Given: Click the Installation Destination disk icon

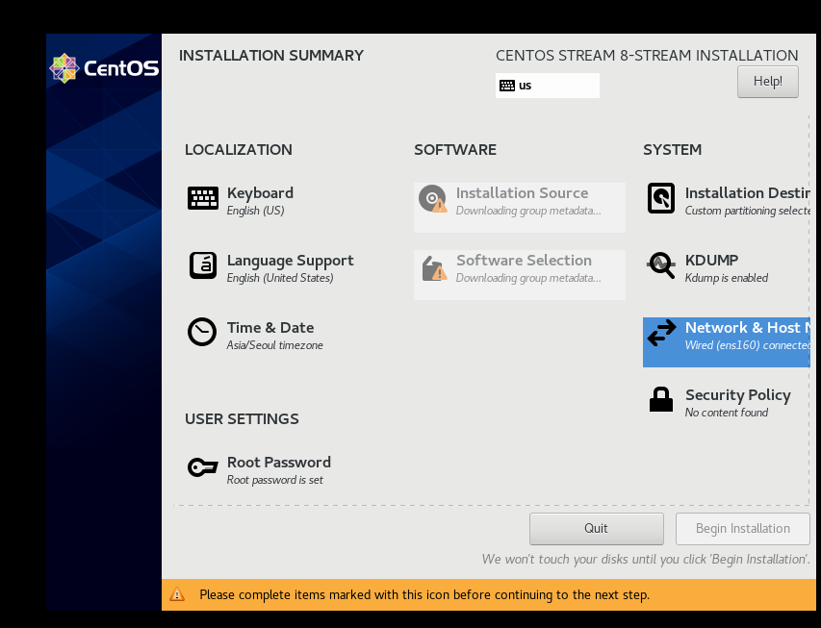Looking at the screenshot, I should pyautogui.click(x=661, y=198).
